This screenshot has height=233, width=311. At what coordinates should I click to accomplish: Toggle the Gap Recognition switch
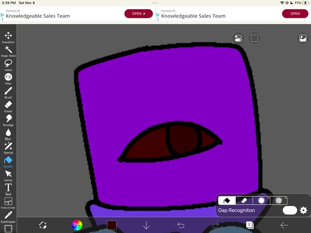pos(290,210)
